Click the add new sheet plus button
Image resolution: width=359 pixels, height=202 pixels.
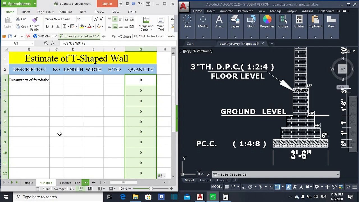coord(94,182)
